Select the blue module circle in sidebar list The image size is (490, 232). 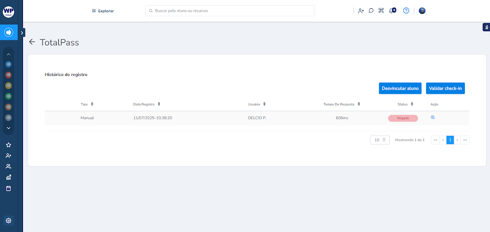click(x=9, y=64)
